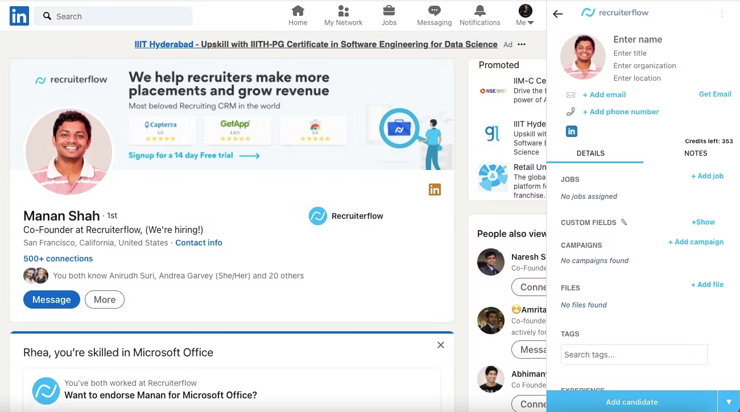Image resolution: width=740 pixels, height=412 pixels.
Task: Click No files found text
Action: 584,305
